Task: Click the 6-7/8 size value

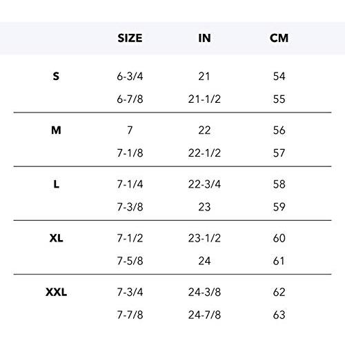Action: 130,99
